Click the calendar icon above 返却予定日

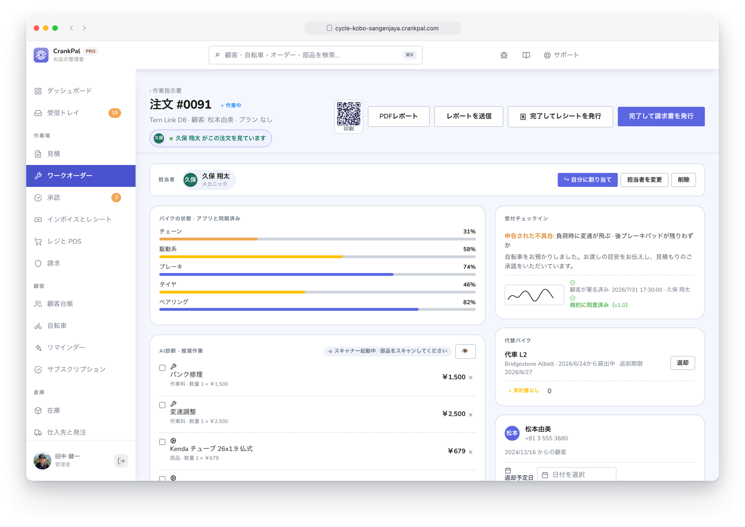pos(508,470)
